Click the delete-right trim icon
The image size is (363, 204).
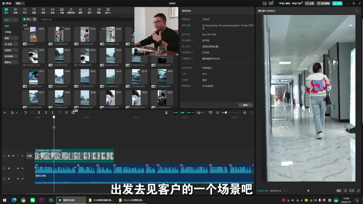tap(53, 112)
